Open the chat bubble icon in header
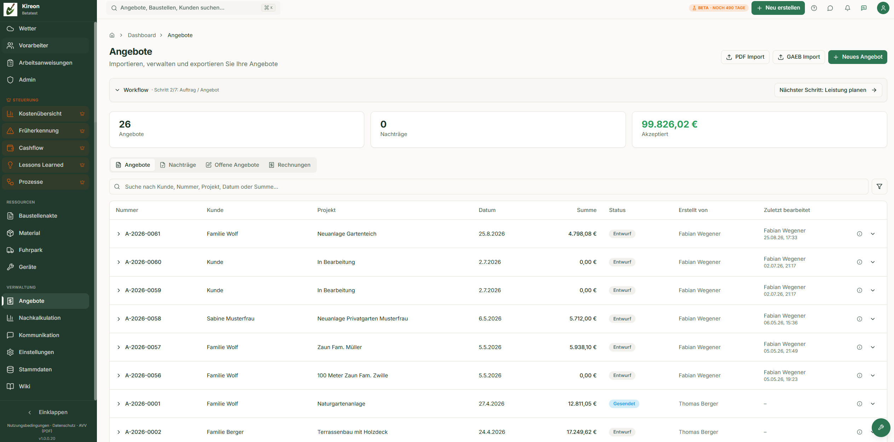 (830, 8)
